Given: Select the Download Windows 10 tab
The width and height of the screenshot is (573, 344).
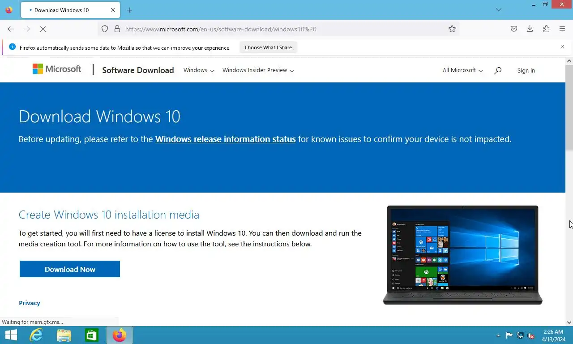Looking at the screenshot, I should point(70,10).
